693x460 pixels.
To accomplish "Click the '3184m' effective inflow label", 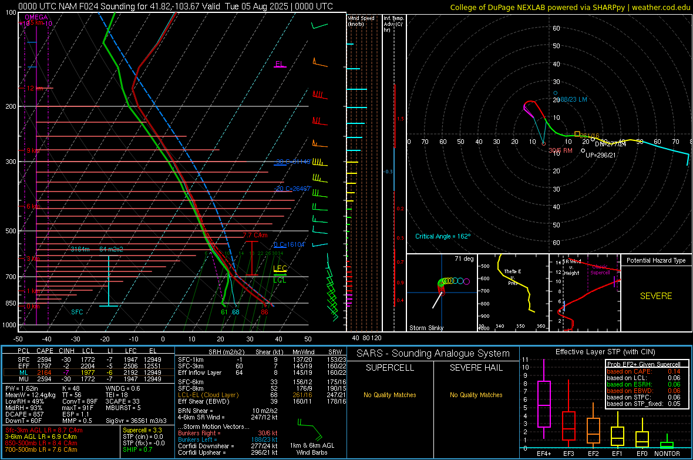I will tap(80, 249).
